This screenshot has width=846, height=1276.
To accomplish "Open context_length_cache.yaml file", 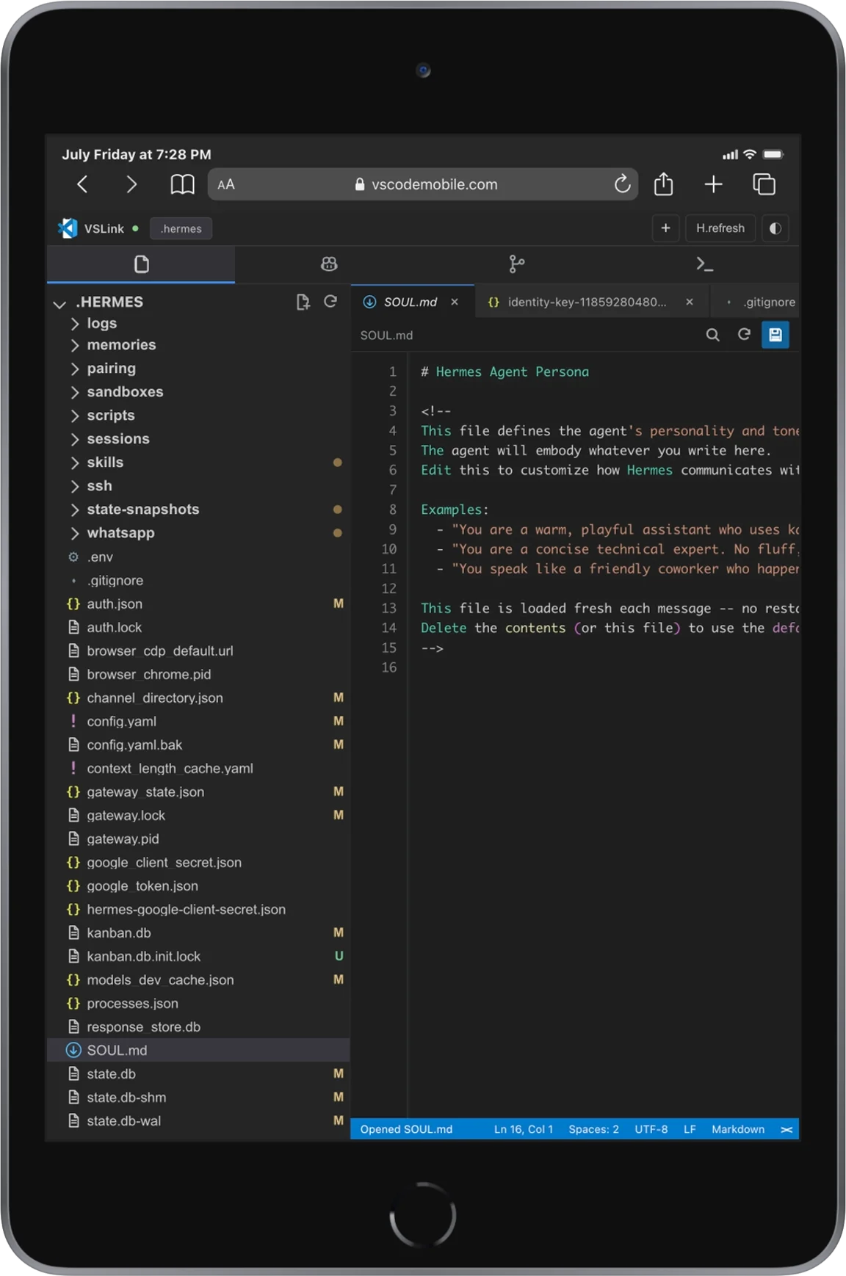I will click(x=198, y=768).
